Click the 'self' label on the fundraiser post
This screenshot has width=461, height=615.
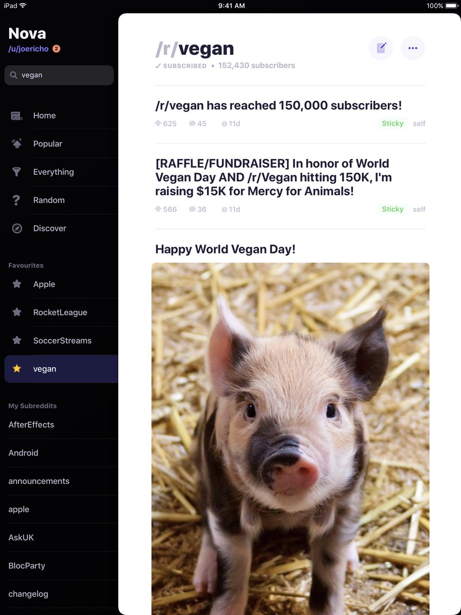click(419, 209)
